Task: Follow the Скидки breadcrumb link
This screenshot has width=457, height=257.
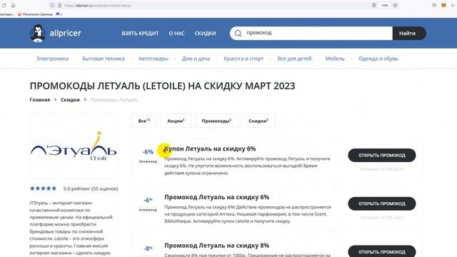Action: [x=70, y=100]
